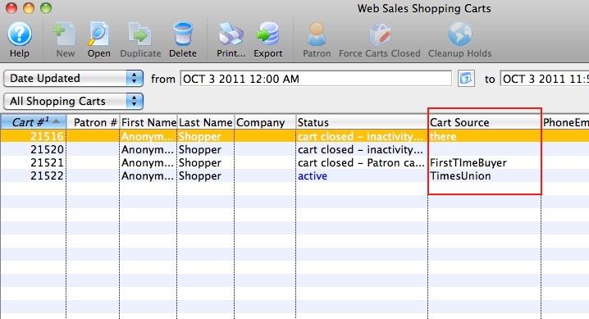Screen dimensions: 589x319
Task: Delete using the trash bin icon
Action: point(183,34)
